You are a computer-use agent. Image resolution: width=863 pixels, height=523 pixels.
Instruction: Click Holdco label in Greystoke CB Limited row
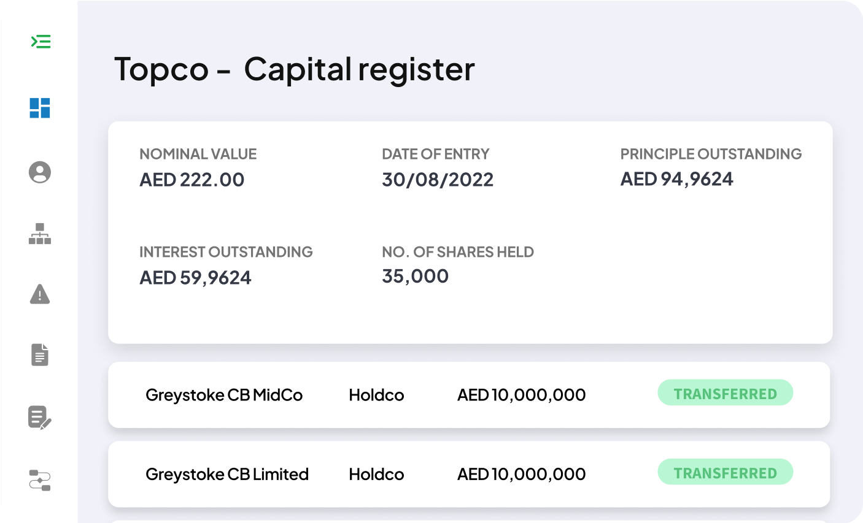click(x=377, y=474)
